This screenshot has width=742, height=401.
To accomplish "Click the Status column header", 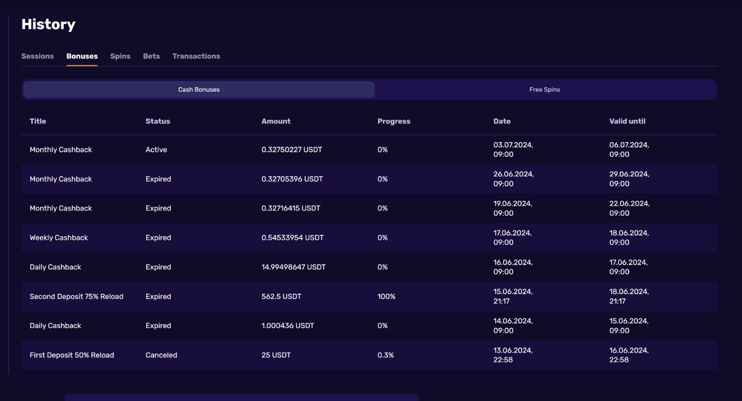I will pyautogui.click(x=158, y=121).
